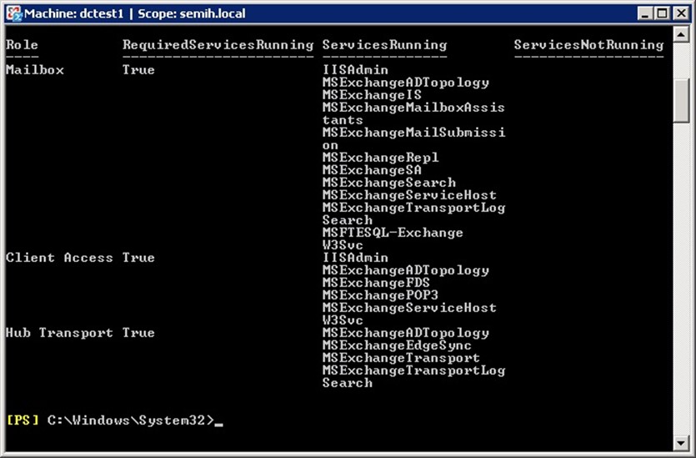Viewport: 696px width, 458px height.
Task: Click the scrollbar up arrow
Action: pos(683,36)
